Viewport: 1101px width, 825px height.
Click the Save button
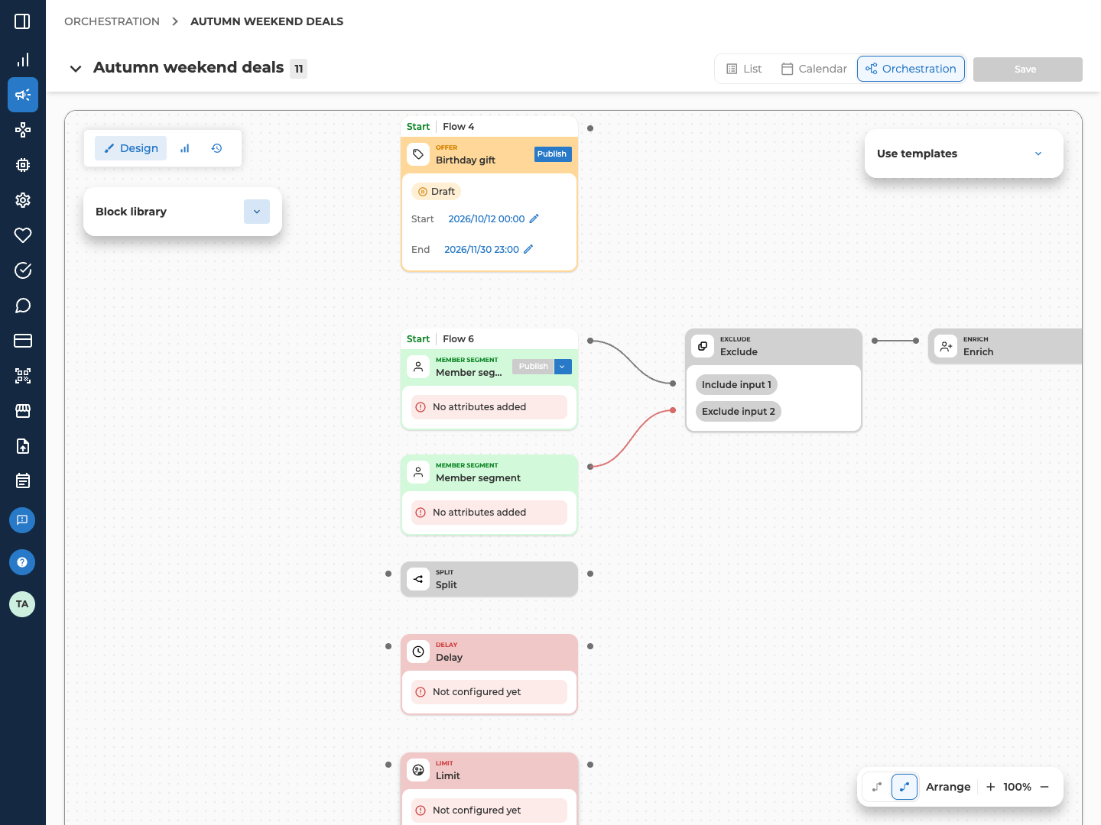[1028, 69]
